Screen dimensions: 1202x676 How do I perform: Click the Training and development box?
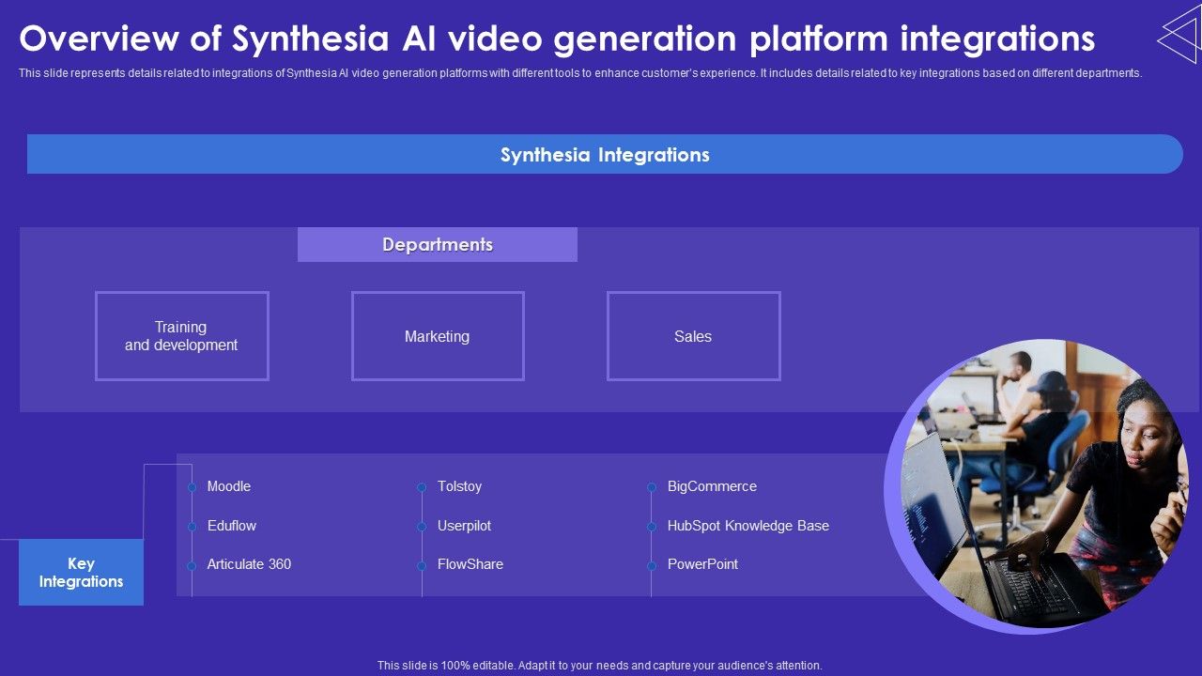(182, 336)
